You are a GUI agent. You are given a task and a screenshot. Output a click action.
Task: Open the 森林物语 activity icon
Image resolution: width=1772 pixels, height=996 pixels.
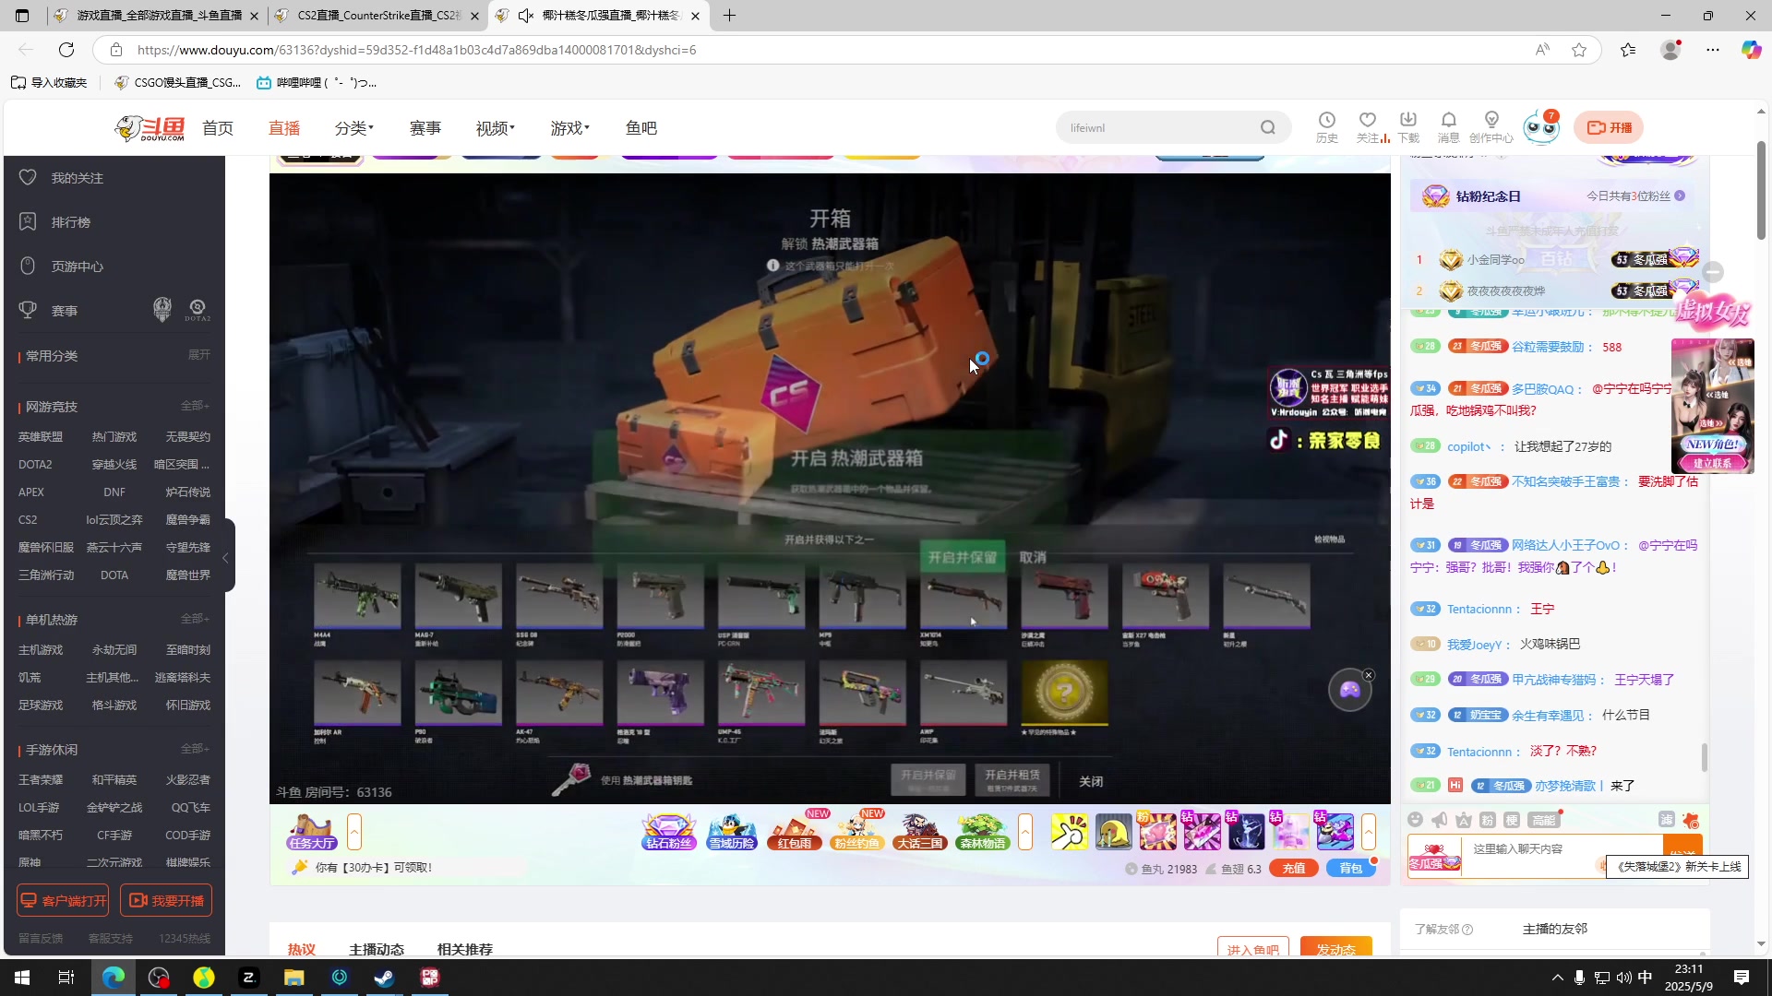click(x=983, y=832)
